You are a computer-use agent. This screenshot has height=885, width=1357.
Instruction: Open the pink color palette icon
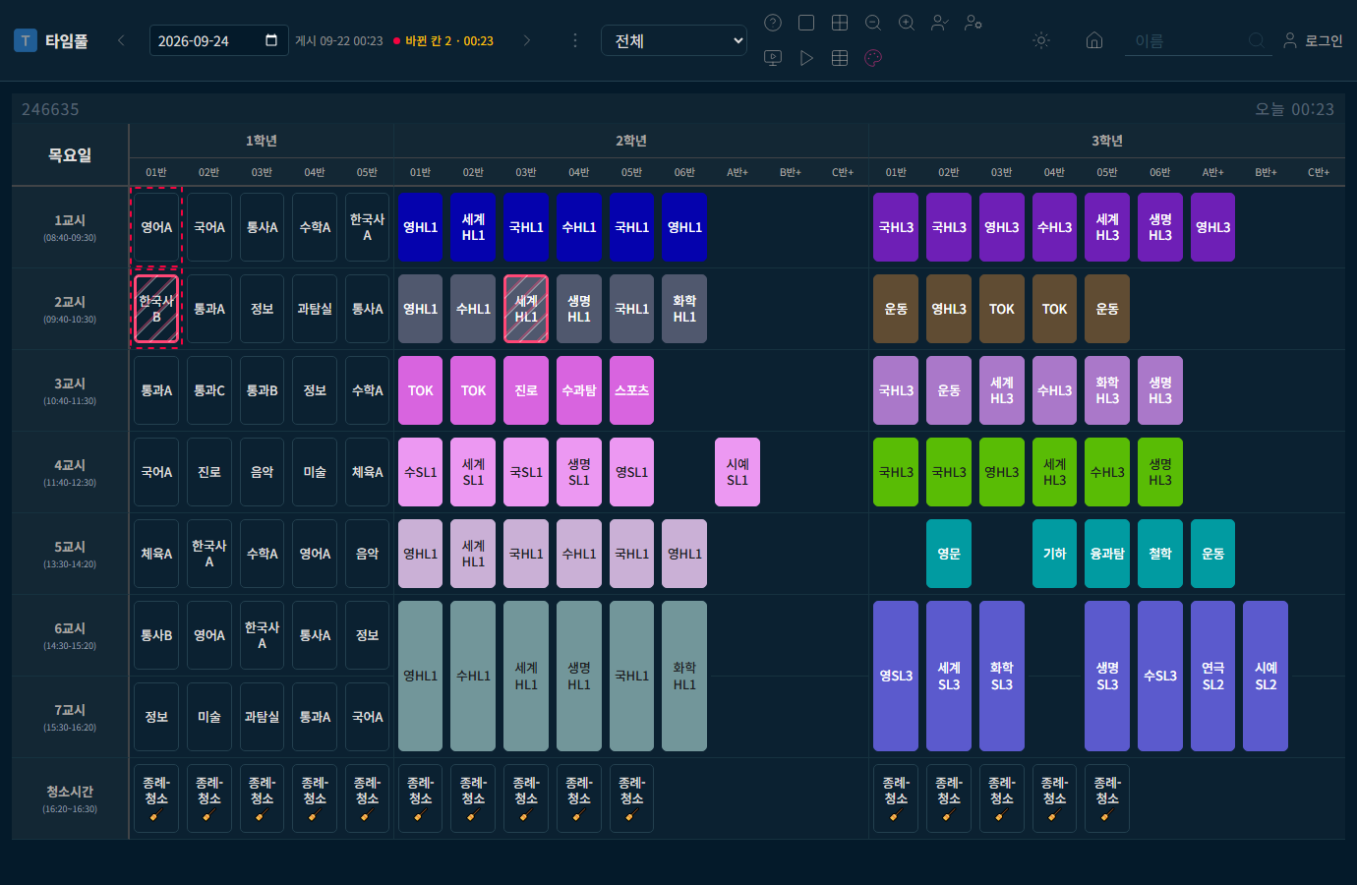coord(873,58)
